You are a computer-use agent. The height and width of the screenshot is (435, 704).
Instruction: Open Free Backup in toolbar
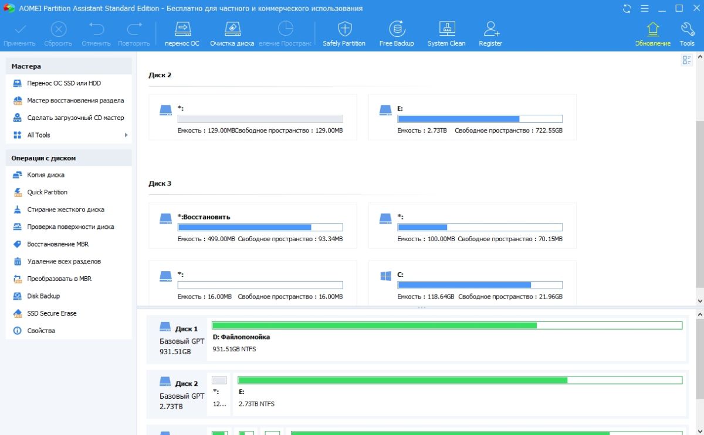(x=397, y=29)
